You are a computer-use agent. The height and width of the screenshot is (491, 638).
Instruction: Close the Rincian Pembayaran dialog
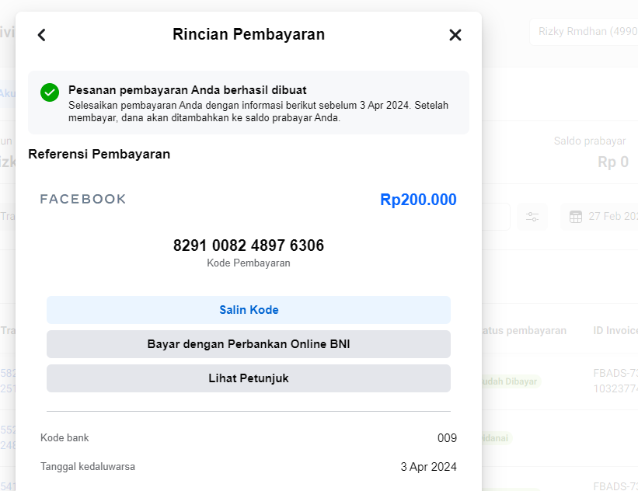pyautogui.click(x=455, y=35)
